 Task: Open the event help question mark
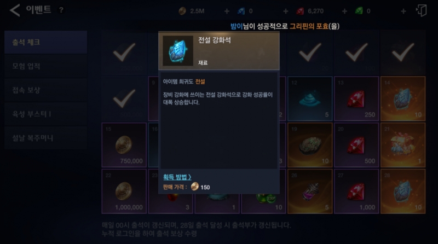[x=61, y=10]
